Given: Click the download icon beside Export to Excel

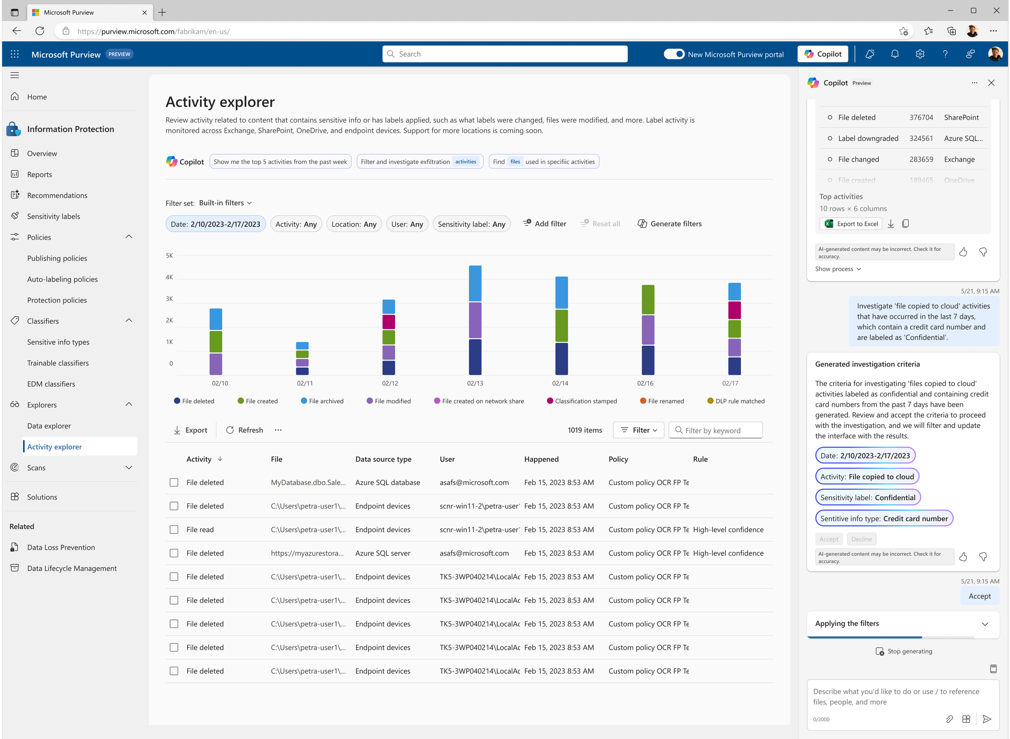Looking at the screenshot, I should tap(890, 224).
